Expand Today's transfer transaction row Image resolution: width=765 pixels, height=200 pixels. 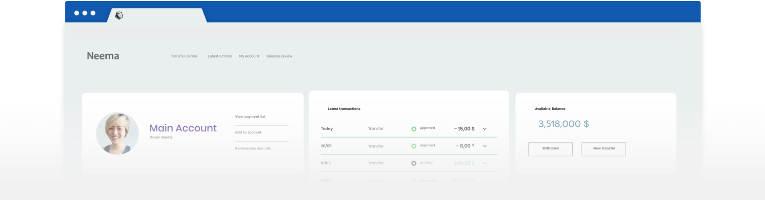pos(485,129)
